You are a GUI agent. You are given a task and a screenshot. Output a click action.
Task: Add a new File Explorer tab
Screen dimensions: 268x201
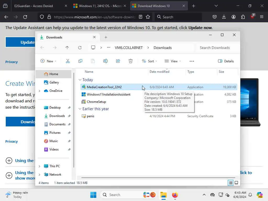click(x=106, y=37)
